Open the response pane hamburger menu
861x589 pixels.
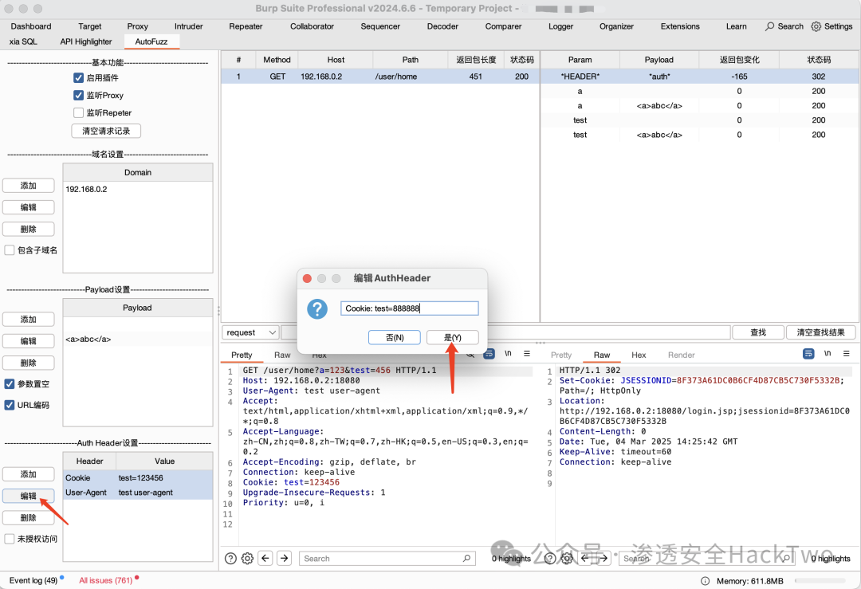[846, 354]
